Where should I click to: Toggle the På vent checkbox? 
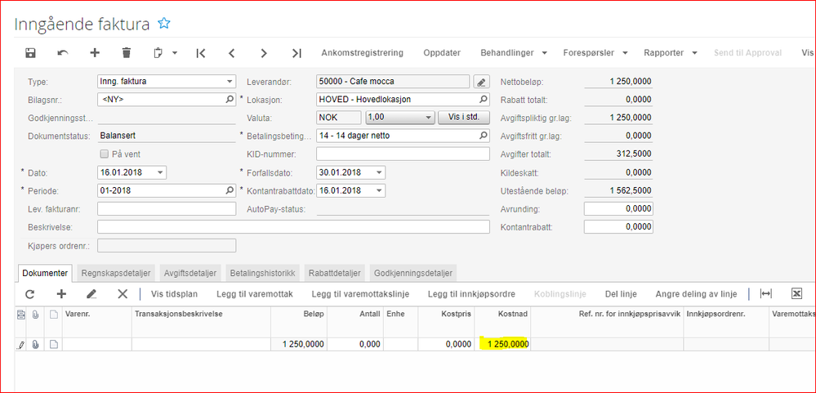click(104, 154)
